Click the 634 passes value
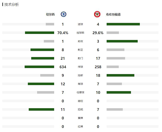162x132 pixels. point(63,67)
